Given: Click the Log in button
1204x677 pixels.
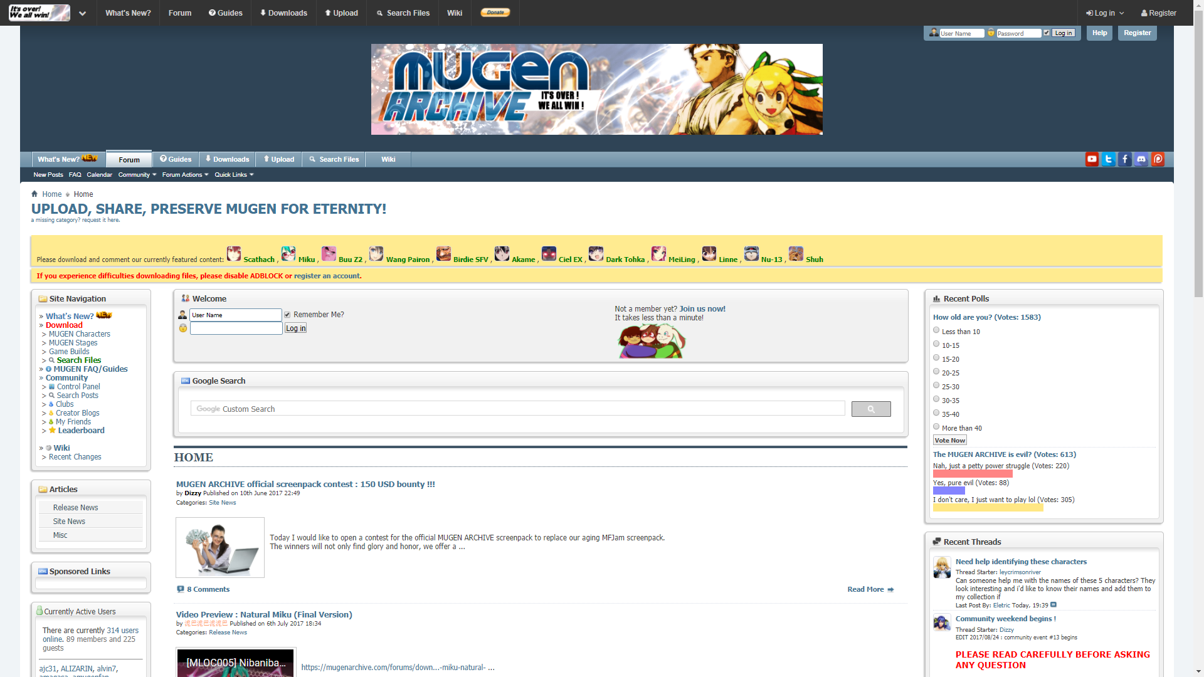Looking at the screenshot, I should [x=1064, y=32].
